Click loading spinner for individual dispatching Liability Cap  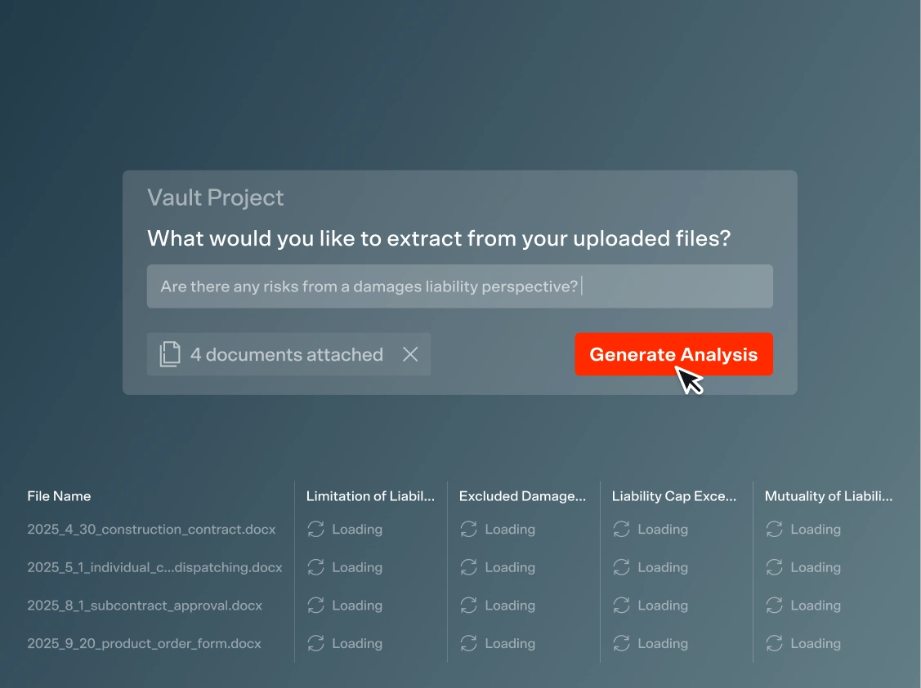click(621, 567)
